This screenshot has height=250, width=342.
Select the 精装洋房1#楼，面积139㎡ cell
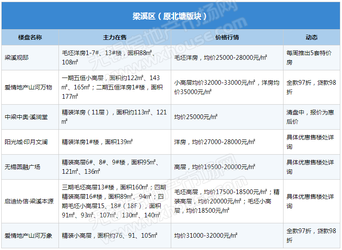click(x=97, y=142)
